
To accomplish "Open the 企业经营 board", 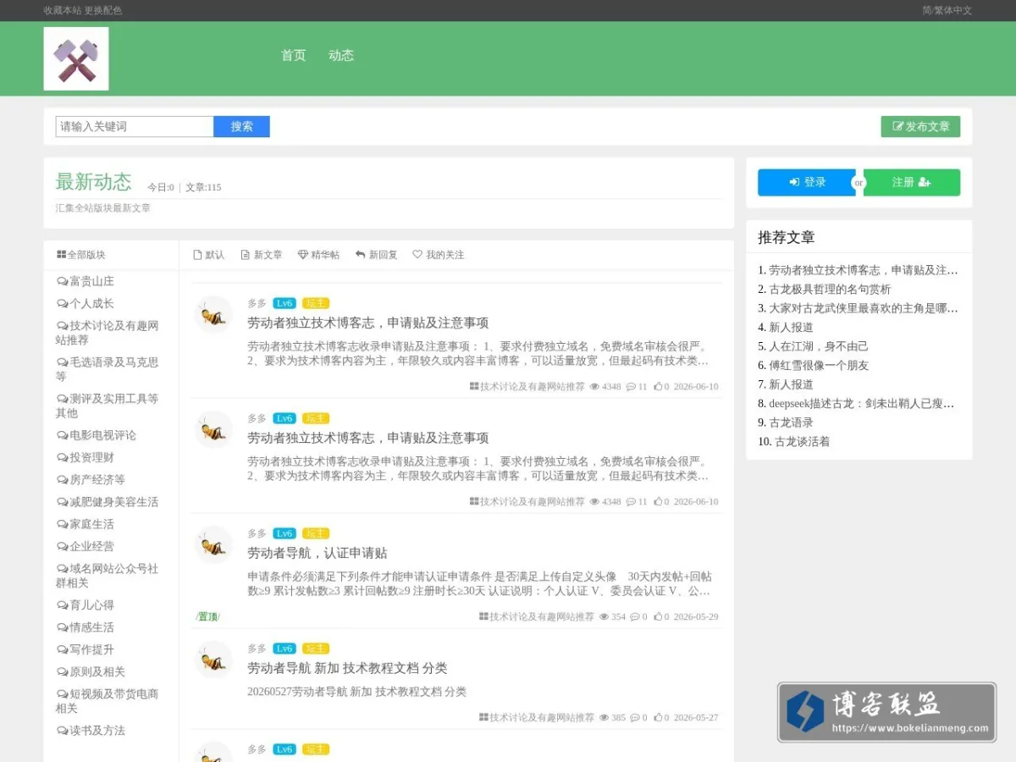I will 86,546.
